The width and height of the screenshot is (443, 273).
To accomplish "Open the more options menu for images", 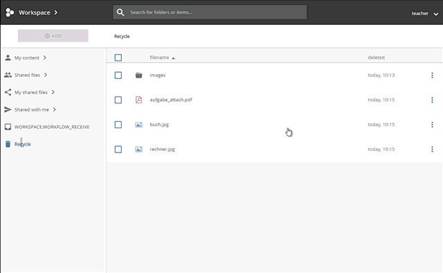I will pos(432,76).
